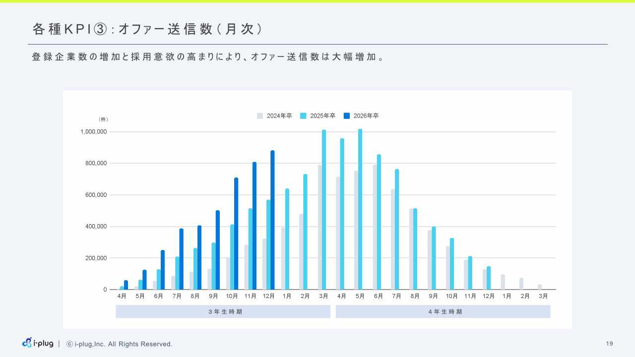This screenshot has width=635, height=357.
Task: Click the 2月 label in the 3年生時期 section
Action: point(305,296)
